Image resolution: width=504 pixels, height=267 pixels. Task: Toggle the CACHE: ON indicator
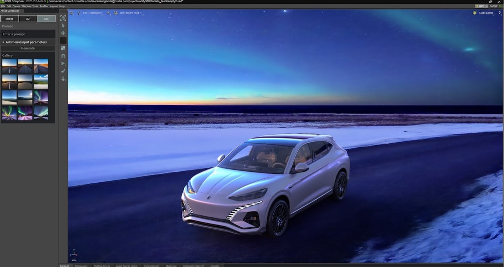coord(496,6)
